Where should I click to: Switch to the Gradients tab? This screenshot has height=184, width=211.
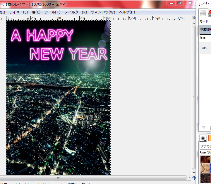pyautogui.click(x=209, y=138)
